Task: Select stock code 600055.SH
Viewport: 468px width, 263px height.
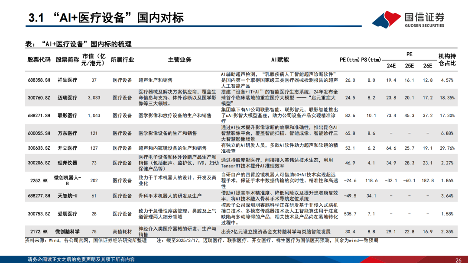Action: (39, 133)
